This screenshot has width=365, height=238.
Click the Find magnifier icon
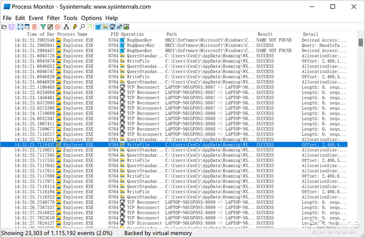coord(82,27)
